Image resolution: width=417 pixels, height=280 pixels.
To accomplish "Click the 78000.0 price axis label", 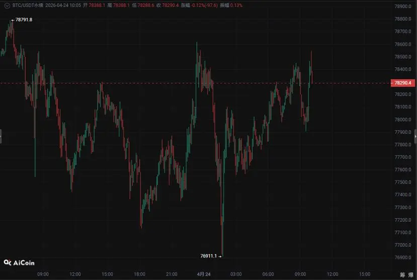I will (402, 120).
